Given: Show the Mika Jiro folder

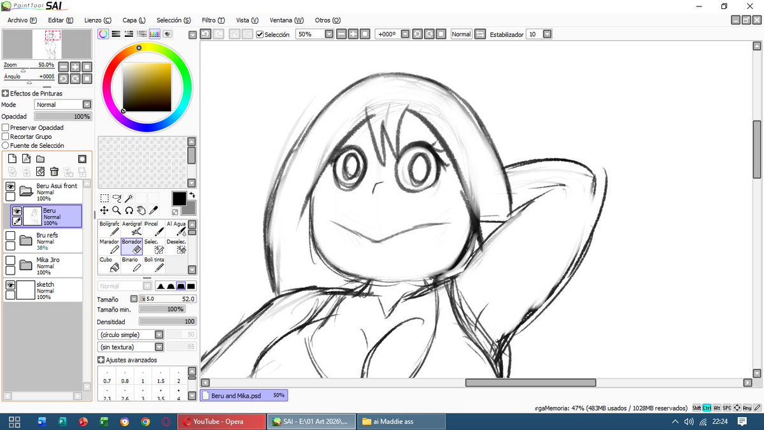Looking at the screenshot, I should click(x=10, y=261).
